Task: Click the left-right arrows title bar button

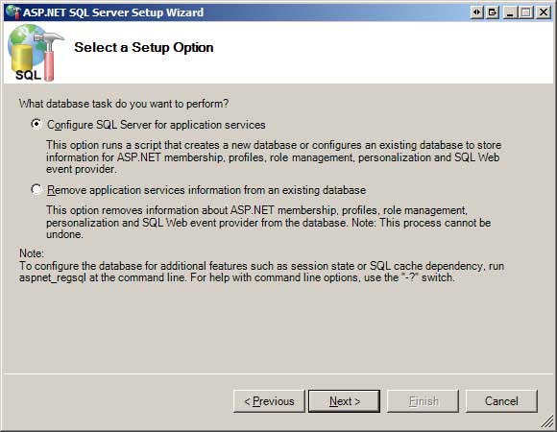Action: pos(476,12)
